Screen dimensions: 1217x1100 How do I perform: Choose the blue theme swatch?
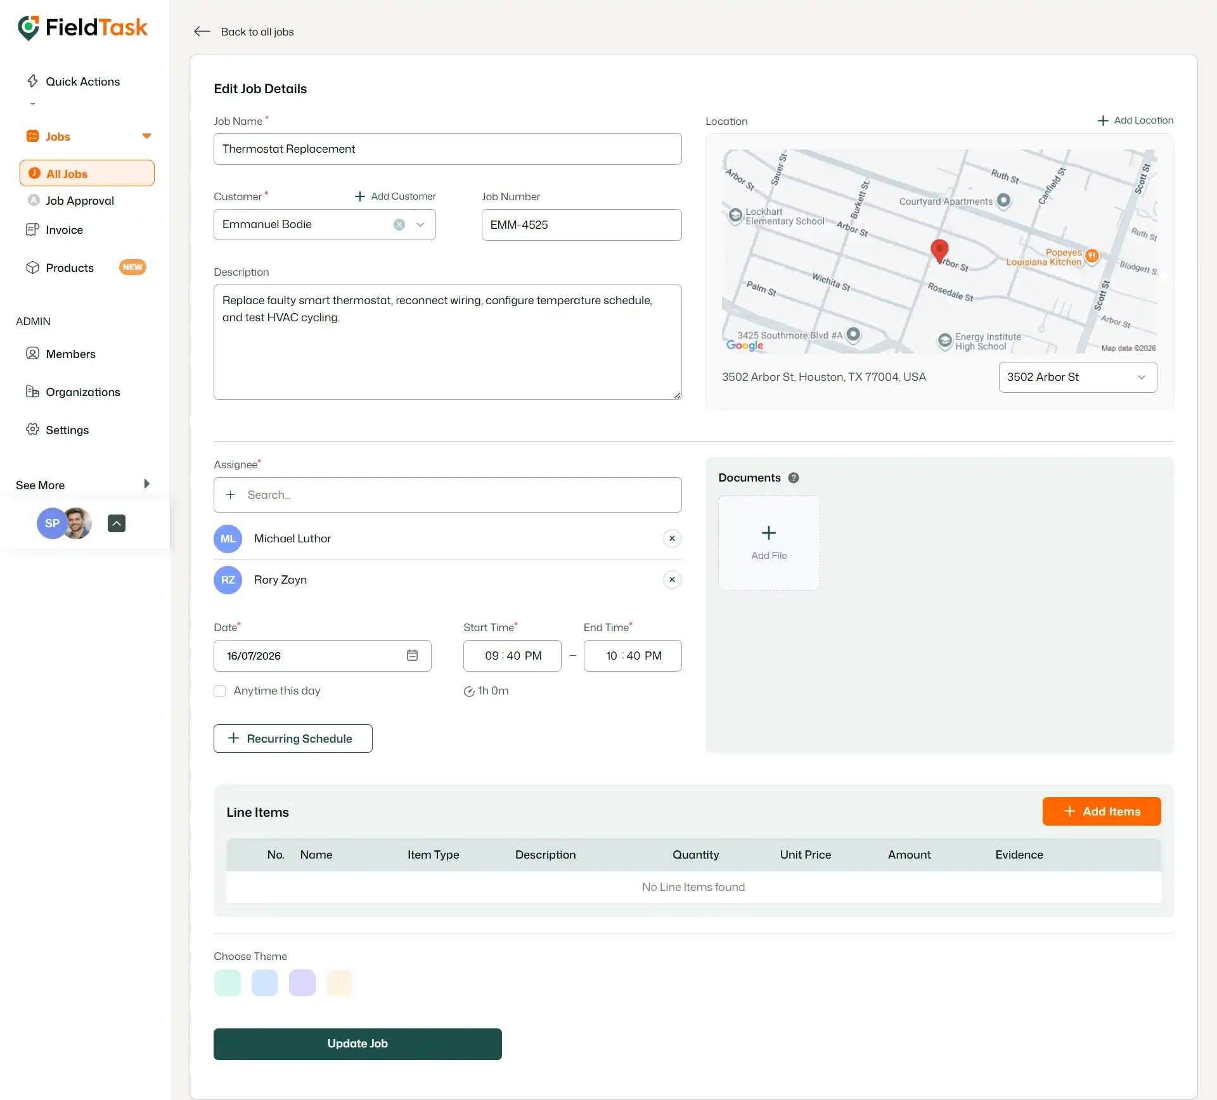pyautogui.click(x=265, y=982)
